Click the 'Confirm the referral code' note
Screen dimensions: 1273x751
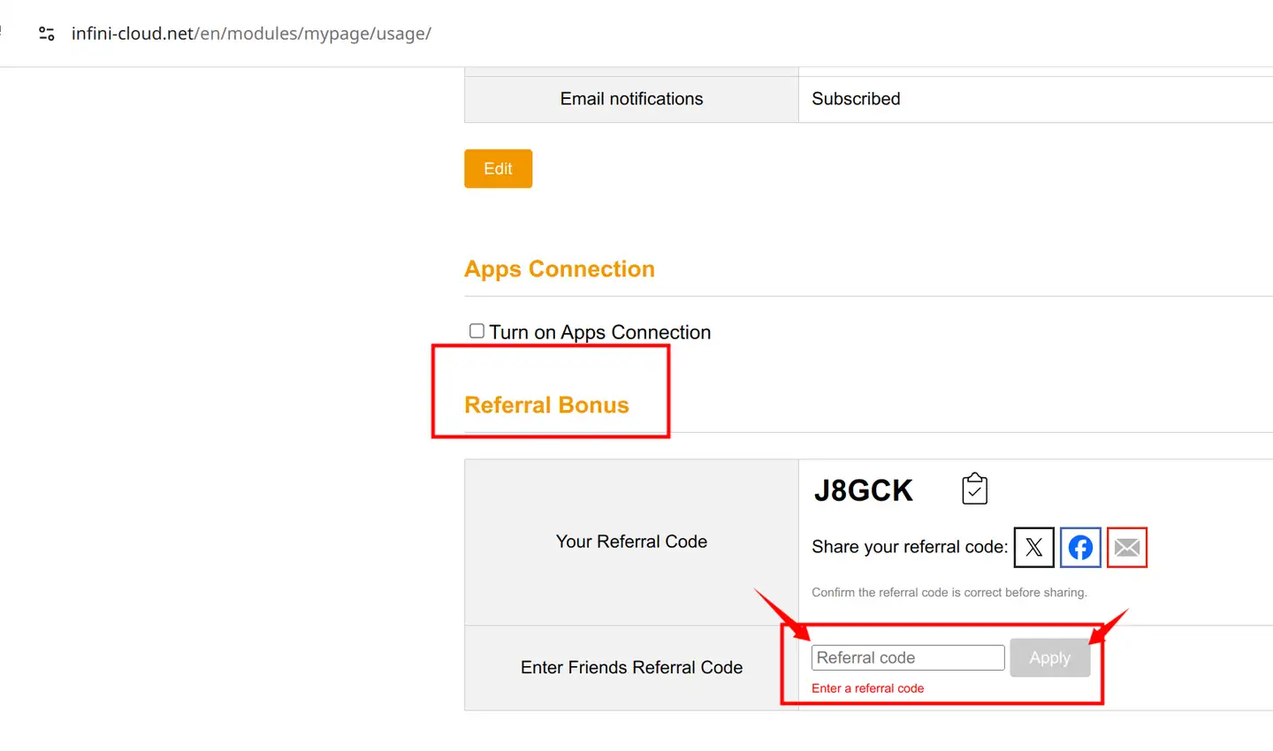tap(949, 593)
